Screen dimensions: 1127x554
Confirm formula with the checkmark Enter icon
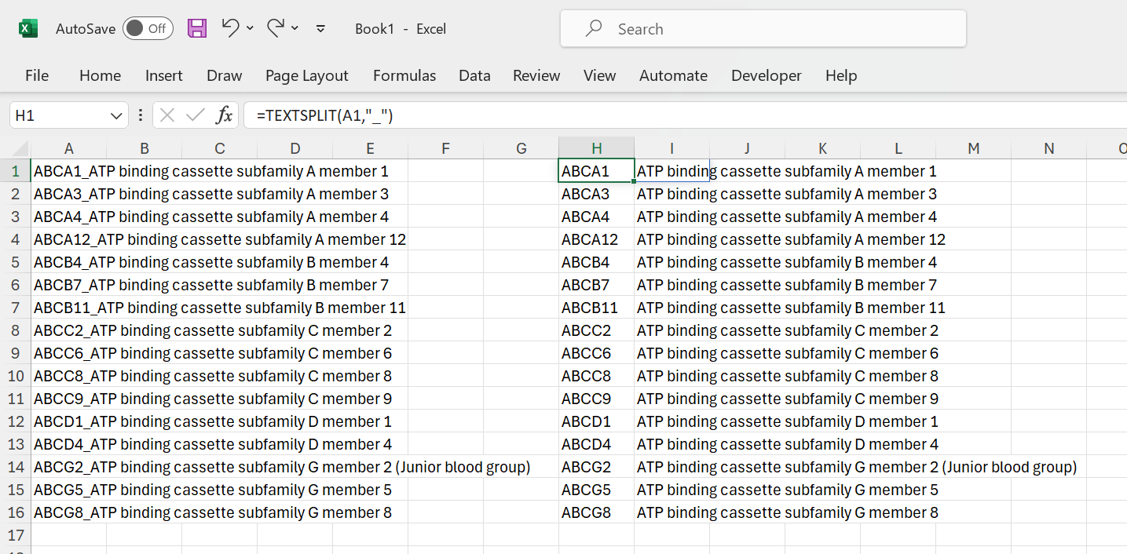pyautogui.click(x=195, y=116)
